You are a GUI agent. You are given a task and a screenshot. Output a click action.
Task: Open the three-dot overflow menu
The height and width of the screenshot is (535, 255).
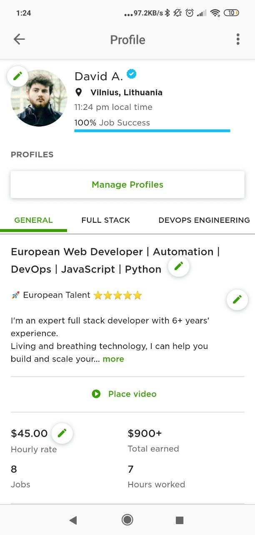click(x=238, y=39)
